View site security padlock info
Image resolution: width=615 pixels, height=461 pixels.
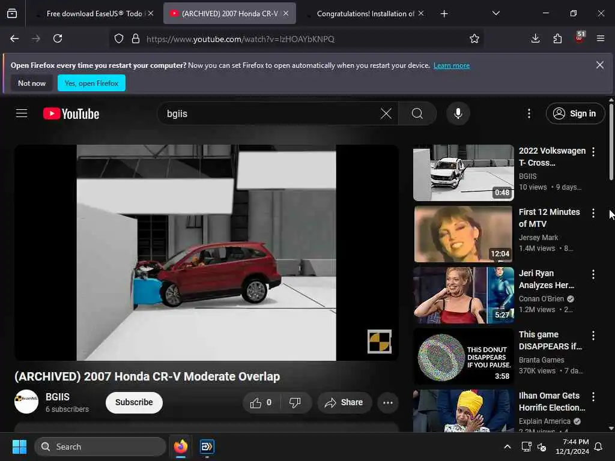pyautogui.click(x=136, y=39)
